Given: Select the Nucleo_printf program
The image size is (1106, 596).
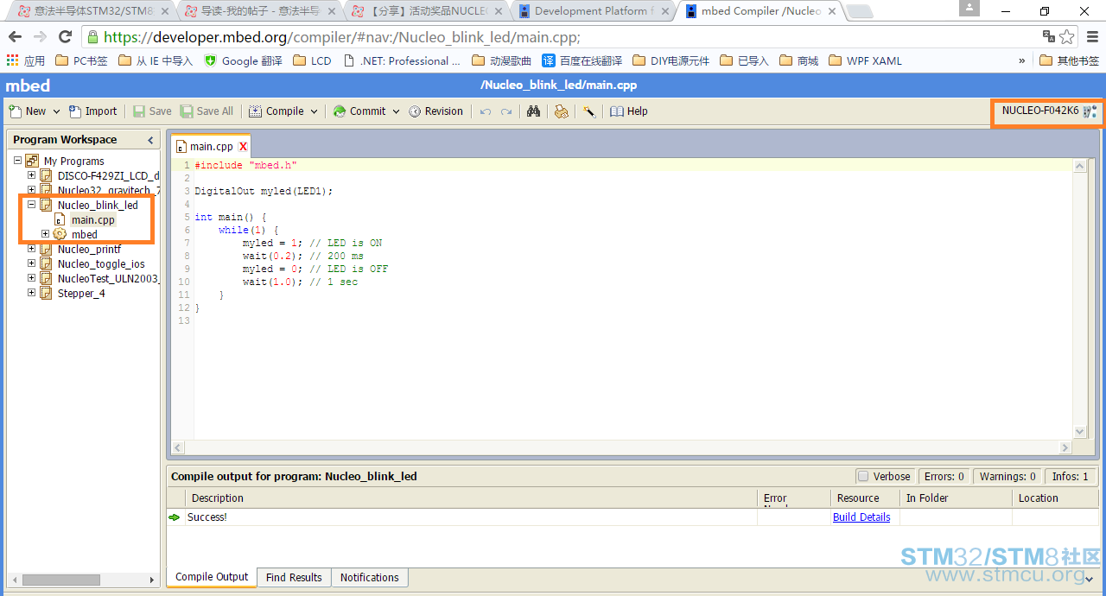Looking at the screenshot, I should click(x=89, y=250).
